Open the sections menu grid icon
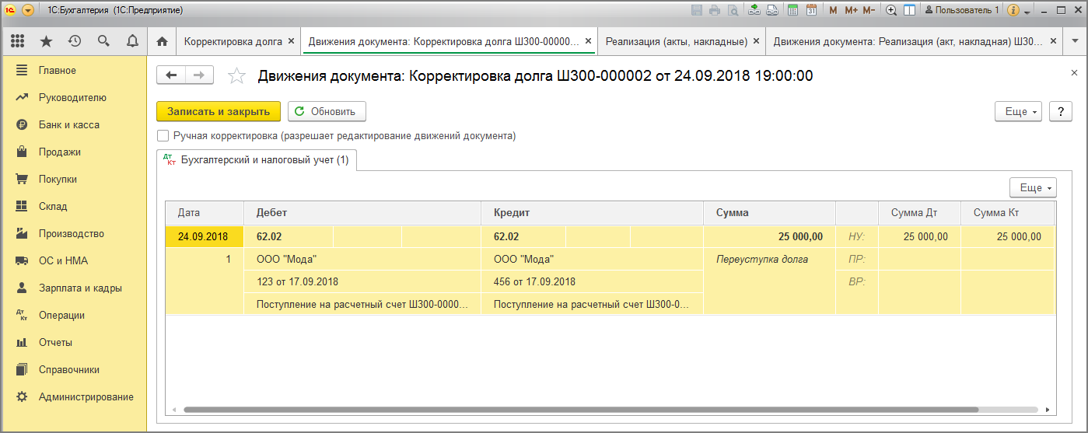Viewport: 1088px width, 433px height. pyautogui.click(x=17, y=41)
